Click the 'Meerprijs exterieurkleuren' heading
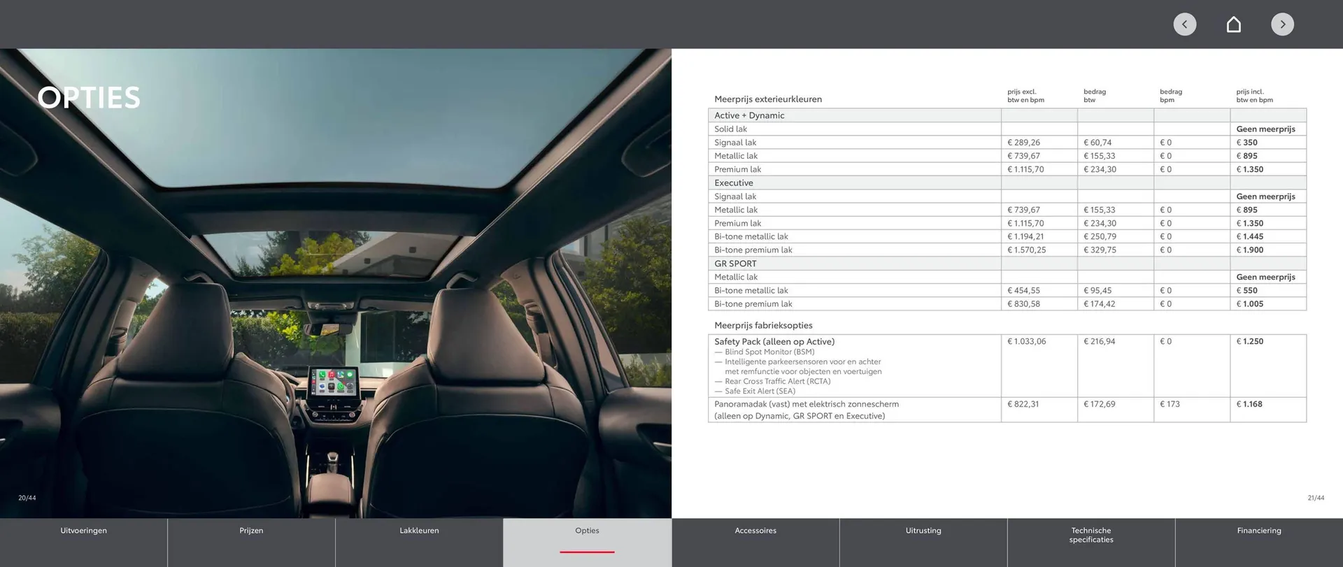This screenshot has width=1343, height=567. [768, 99]
